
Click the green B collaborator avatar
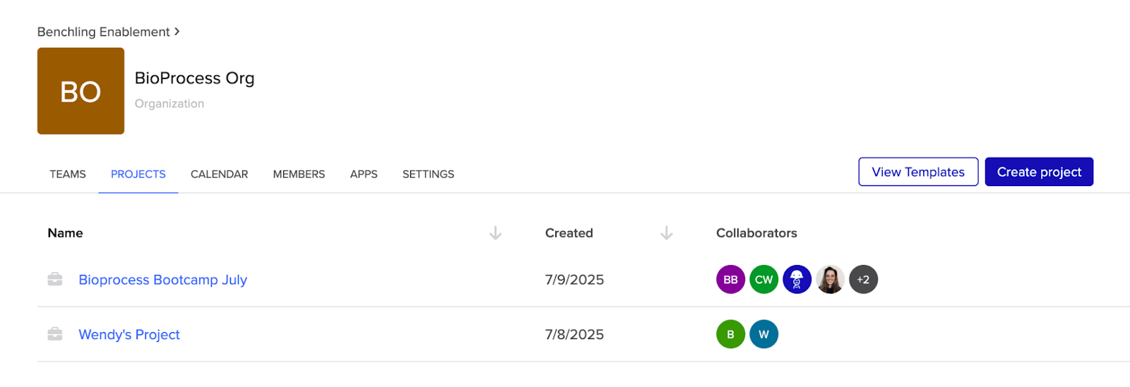pyautogui.click(x=730, y=334)
